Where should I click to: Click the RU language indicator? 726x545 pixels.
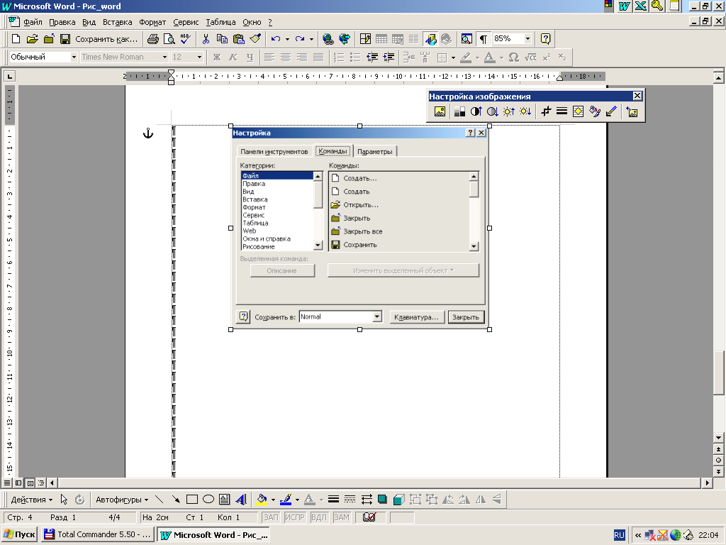(619, 535)
